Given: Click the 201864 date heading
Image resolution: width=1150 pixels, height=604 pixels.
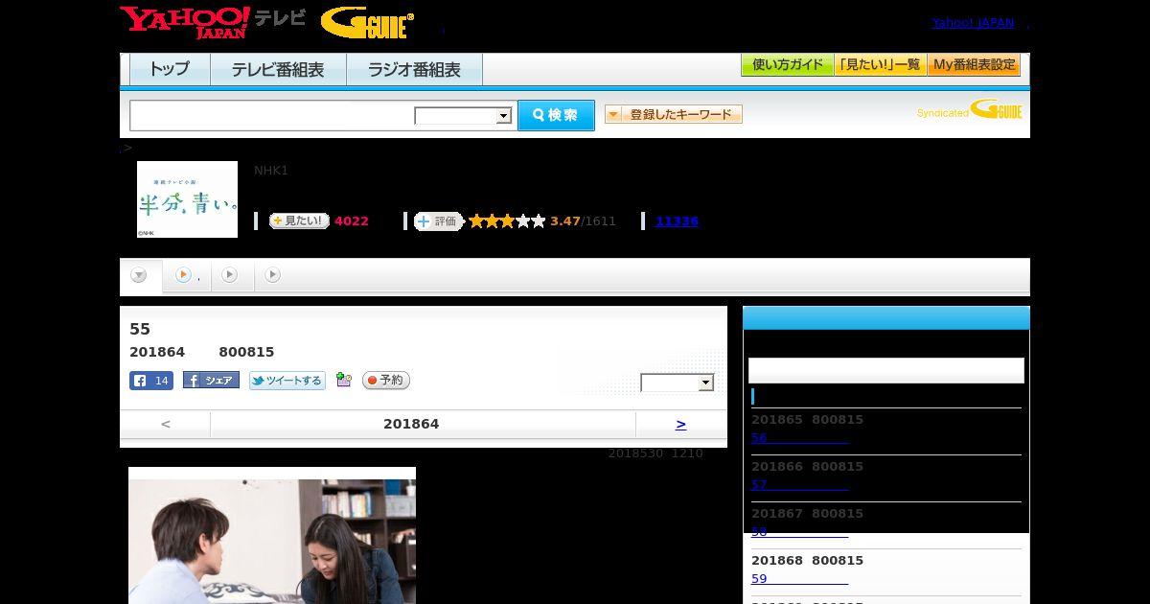Looking at the screenshot, I should (x=411, y=424).
